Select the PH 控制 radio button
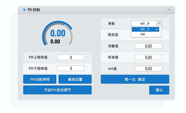Viewport: 186px width, 113px height. 24,10
